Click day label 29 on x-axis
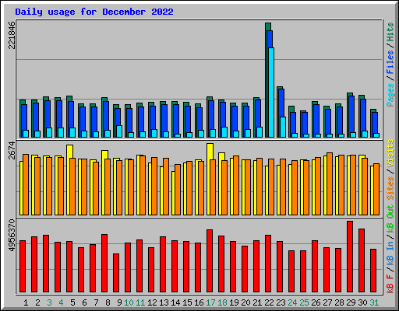 coord(351,302)
